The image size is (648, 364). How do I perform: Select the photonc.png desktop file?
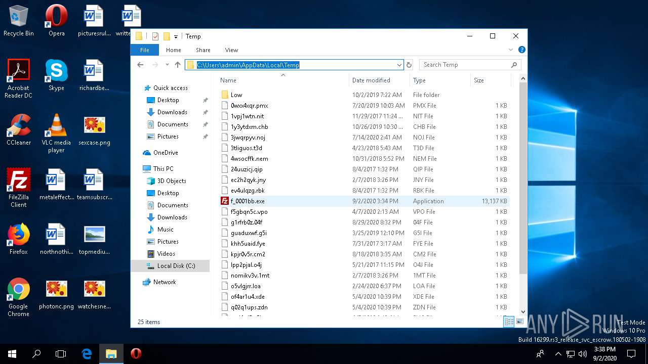pos(56,293)
